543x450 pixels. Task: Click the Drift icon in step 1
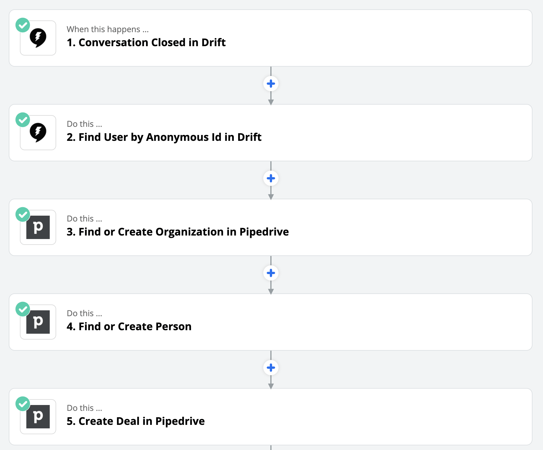[38, 38]
